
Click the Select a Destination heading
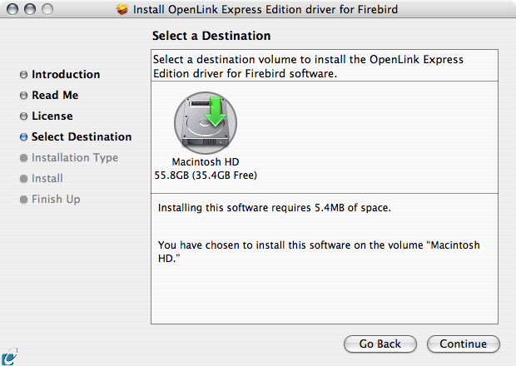[211, 37]
